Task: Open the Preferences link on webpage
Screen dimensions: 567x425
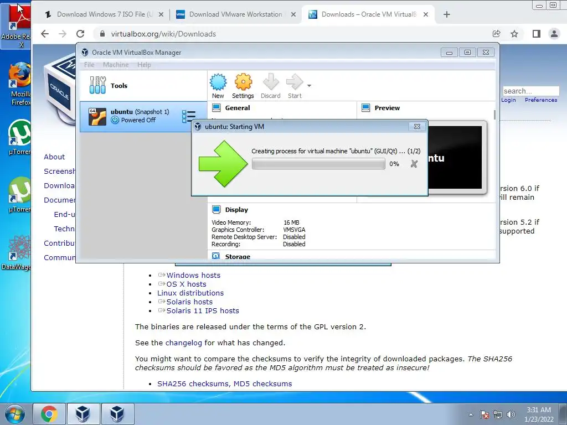Action: tap(541, 100)
